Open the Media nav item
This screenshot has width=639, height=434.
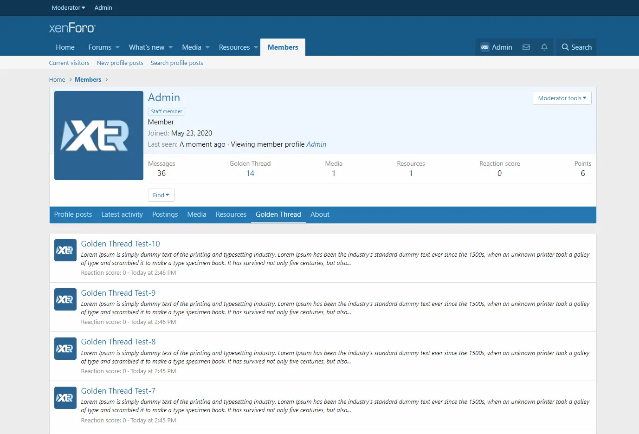pyautogui.click(x=192, y=47)
